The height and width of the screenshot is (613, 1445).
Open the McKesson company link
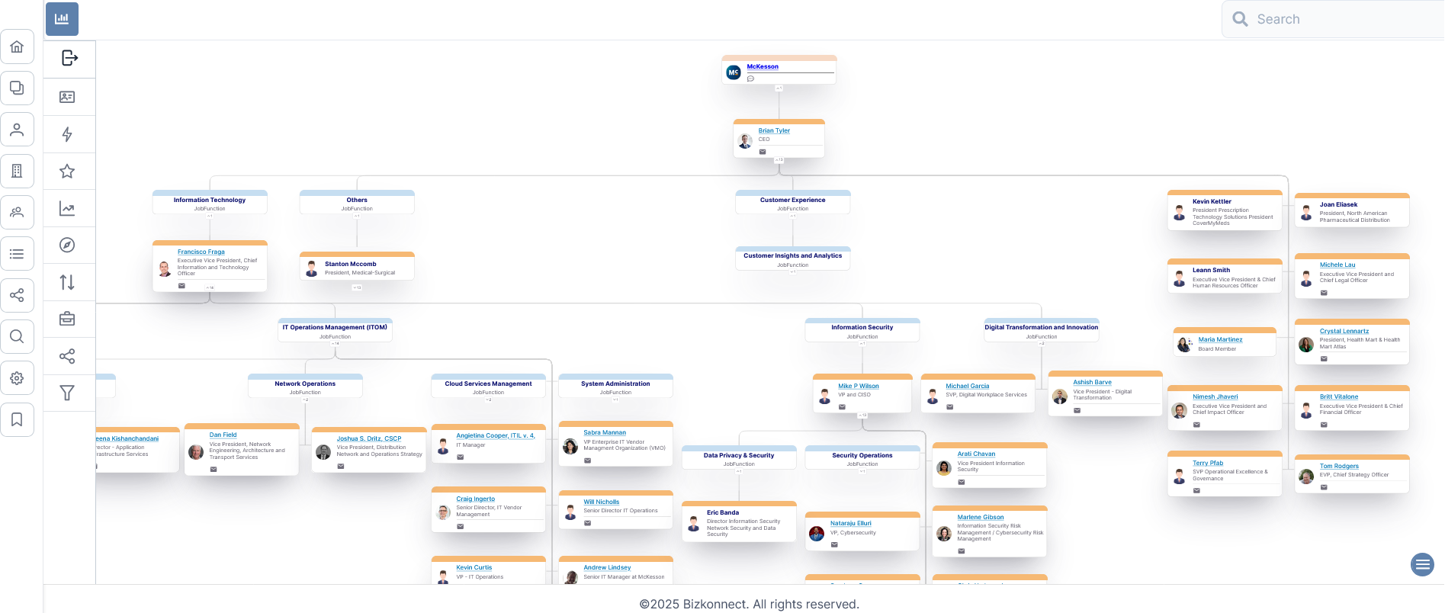763,67
